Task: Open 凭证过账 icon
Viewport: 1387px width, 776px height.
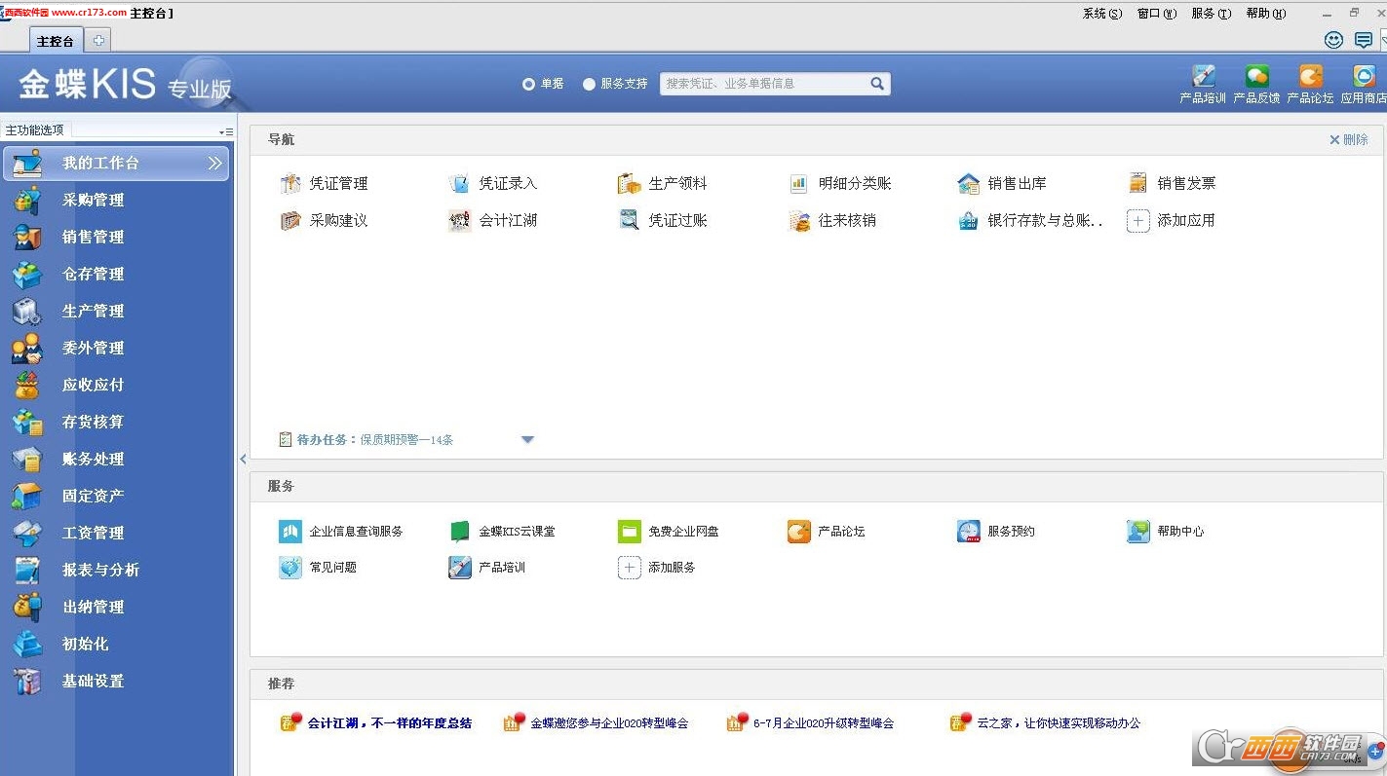Action: pos(629,220)
